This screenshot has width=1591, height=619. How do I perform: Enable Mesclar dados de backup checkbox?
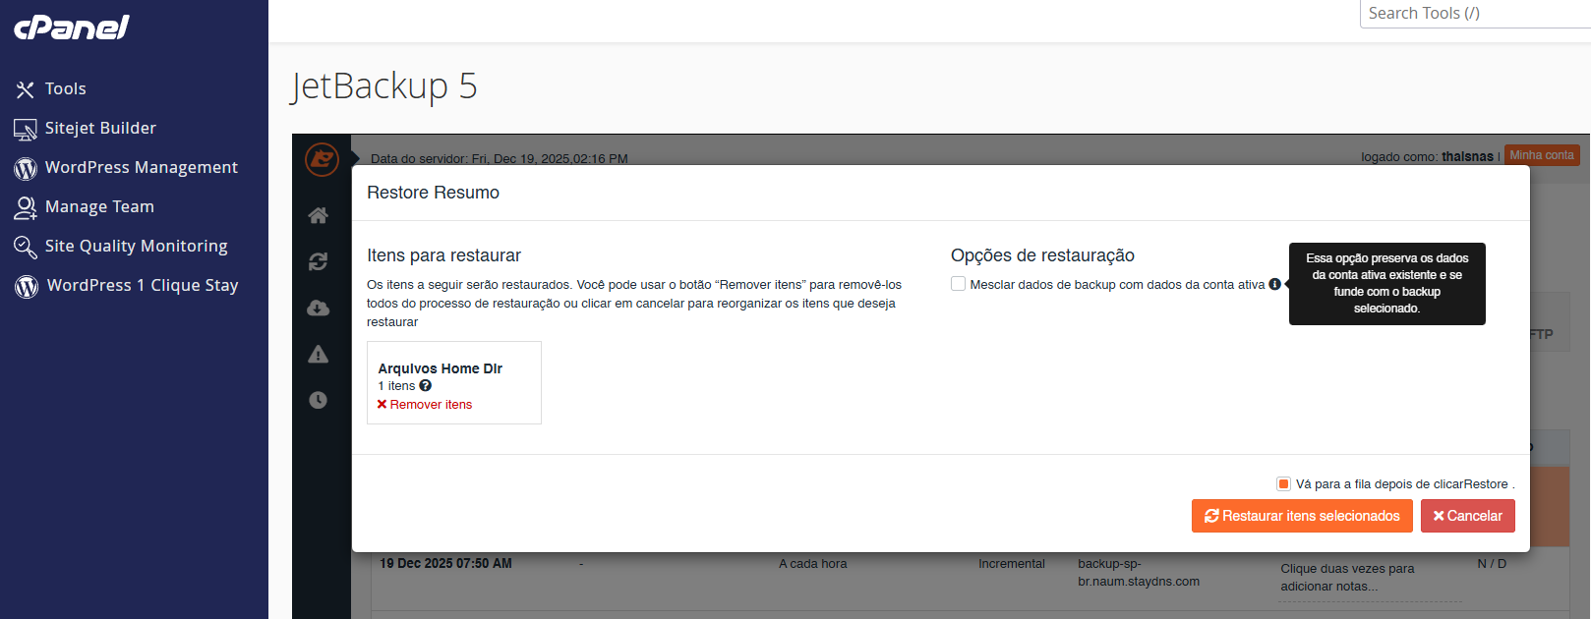point(958,284)
